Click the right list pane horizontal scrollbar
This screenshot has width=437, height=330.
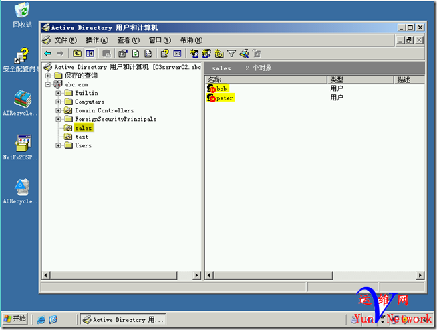pos(273,276)
